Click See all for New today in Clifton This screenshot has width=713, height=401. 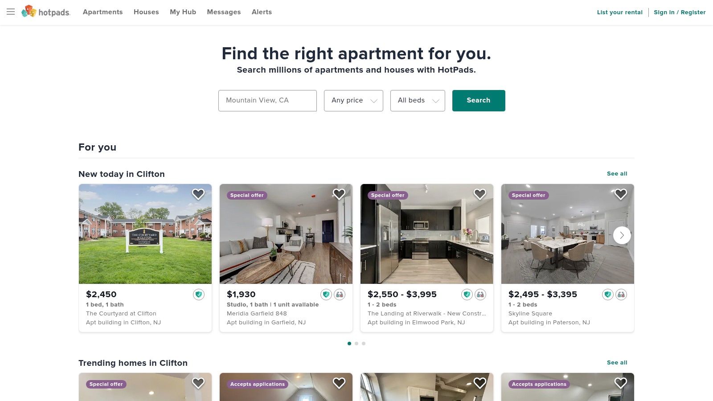pyautogui.click(x=617, y=174)
